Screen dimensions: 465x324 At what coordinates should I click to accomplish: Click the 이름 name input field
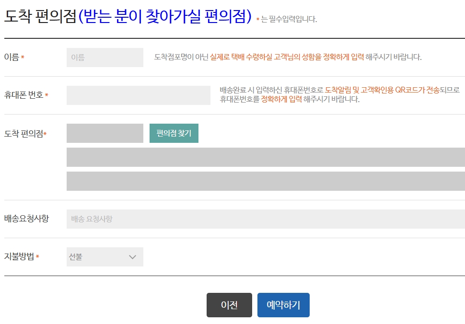coord(105,57)
